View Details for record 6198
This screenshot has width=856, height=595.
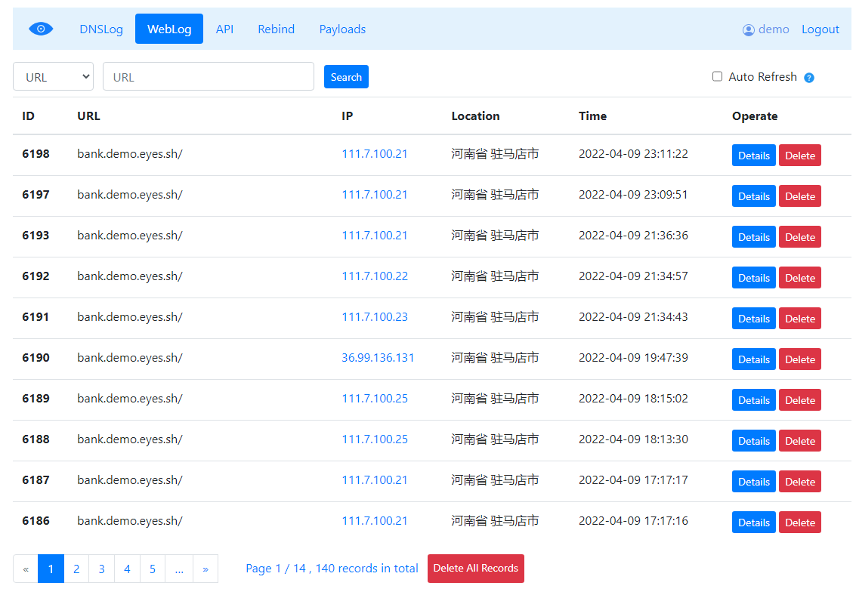(753, 156)
